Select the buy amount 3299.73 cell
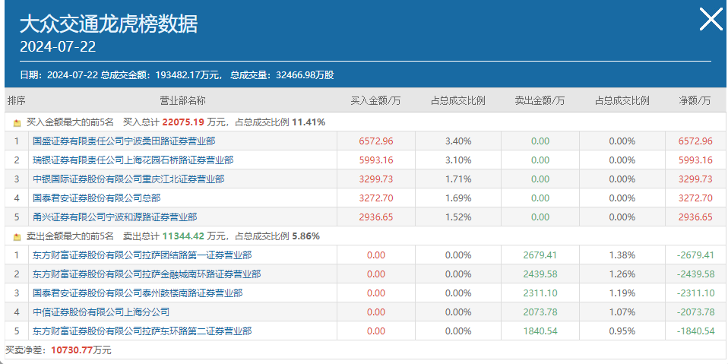This screenshot has height=364, width=728. click(x=376, y=179)
